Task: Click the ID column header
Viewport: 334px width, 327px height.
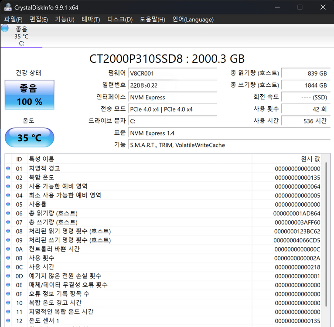Action: click(x=19, y=159)
